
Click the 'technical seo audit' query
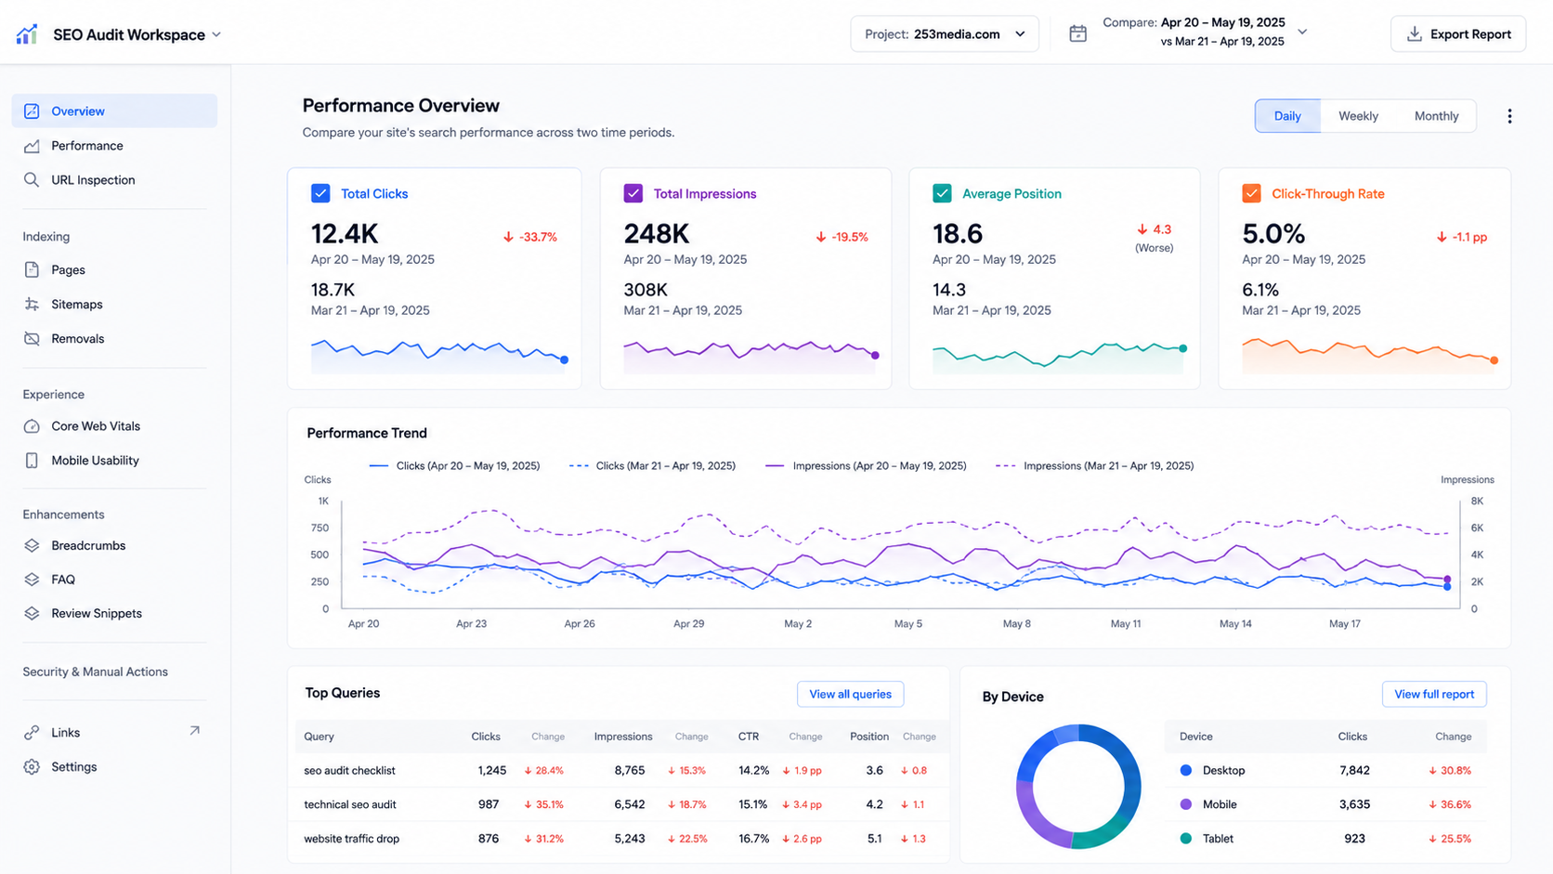(350, 804)
